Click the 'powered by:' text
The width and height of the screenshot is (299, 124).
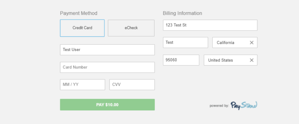coord(219,106)
